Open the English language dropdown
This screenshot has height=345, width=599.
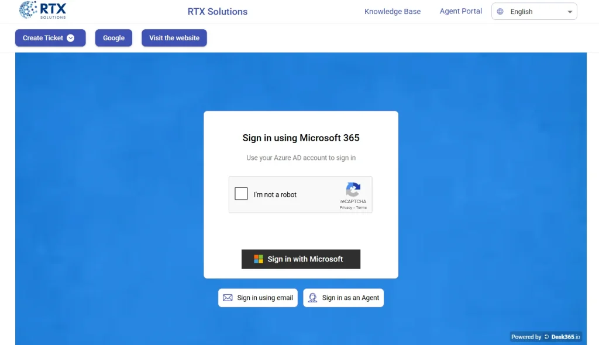[x=534, y=11]
